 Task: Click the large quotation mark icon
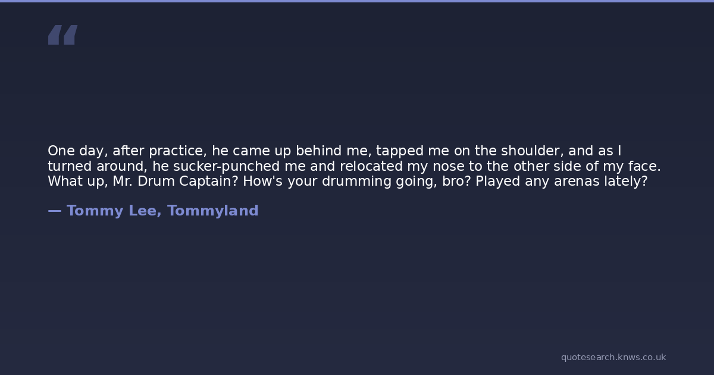click(62, 35)
